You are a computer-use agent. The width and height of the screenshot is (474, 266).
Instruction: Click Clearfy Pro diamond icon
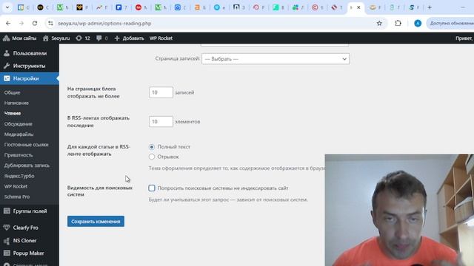point(7,228)
